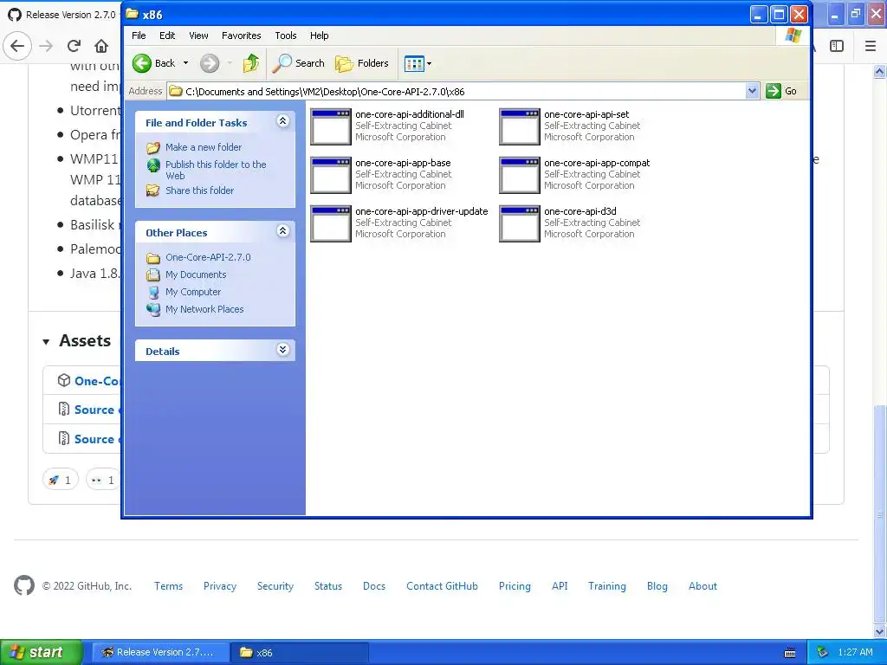
Task: Open the Docs footer link
Action: [374, 586]
